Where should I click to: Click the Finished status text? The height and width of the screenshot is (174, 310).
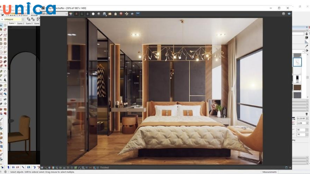[104, 168]
